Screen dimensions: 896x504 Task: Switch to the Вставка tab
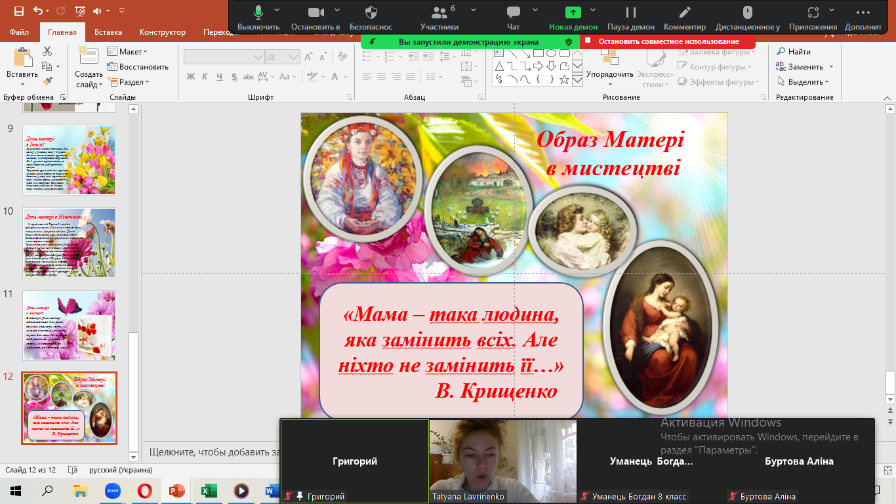(108, 32)
